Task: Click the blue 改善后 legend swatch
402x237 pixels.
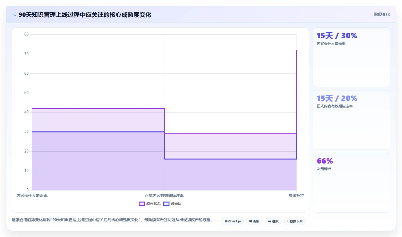Action: click(166, 204)
